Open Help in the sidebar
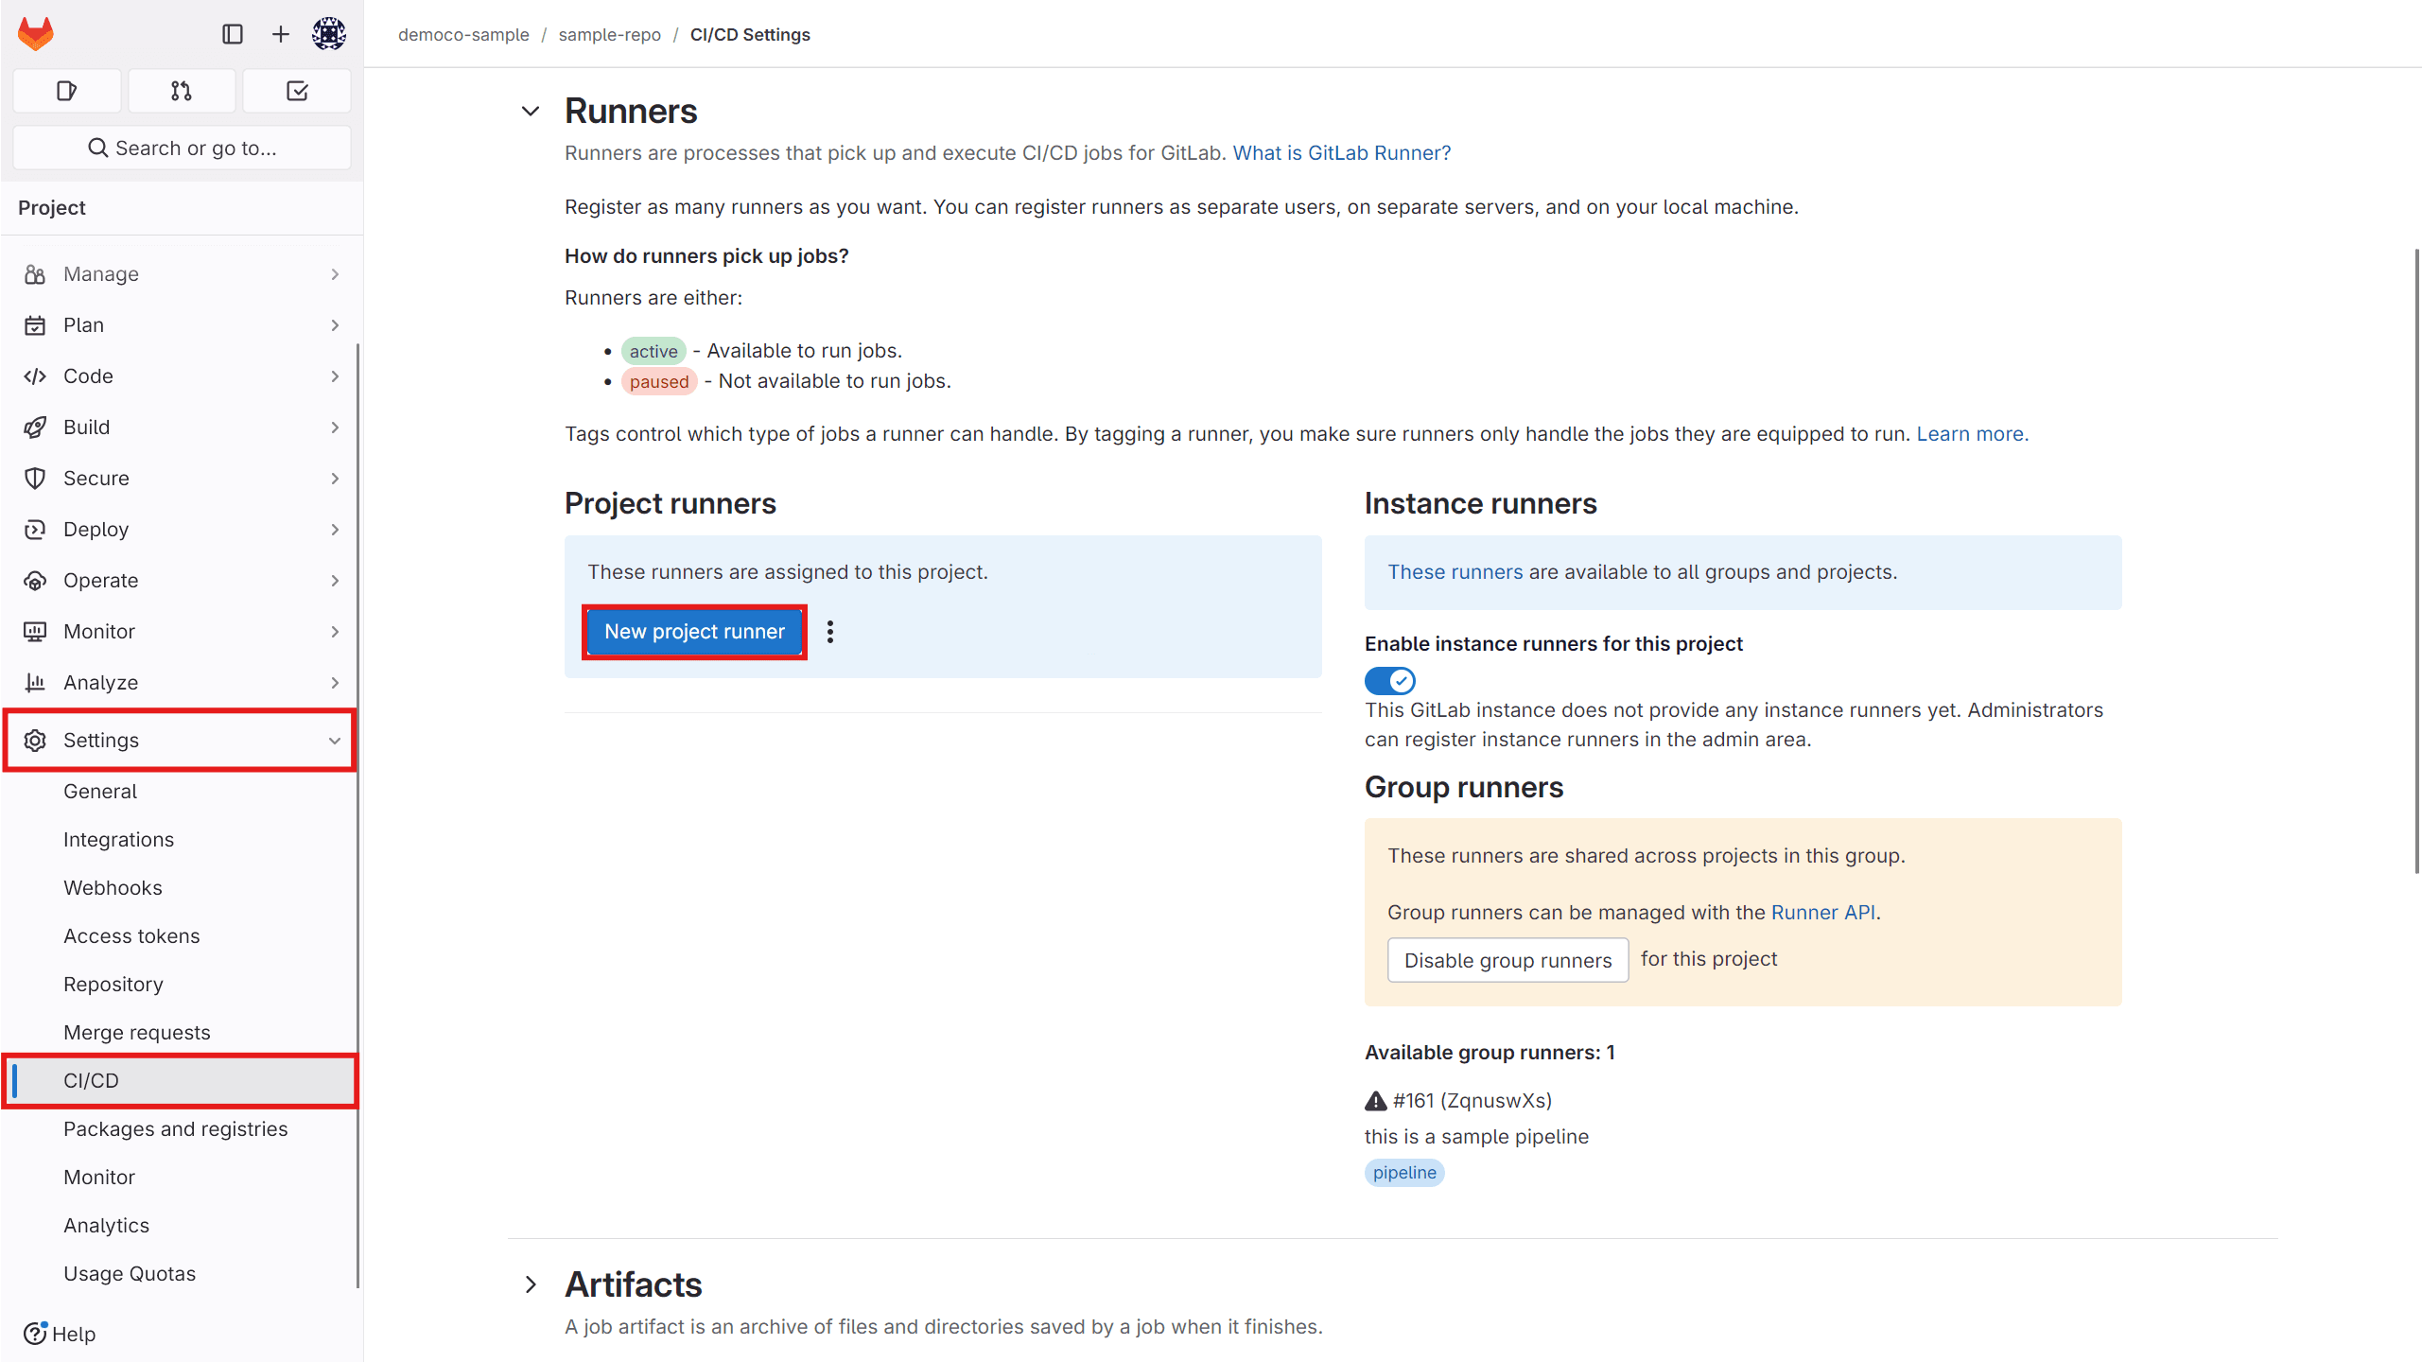The image size is (2422, 1362). [x=60, y=1334]
